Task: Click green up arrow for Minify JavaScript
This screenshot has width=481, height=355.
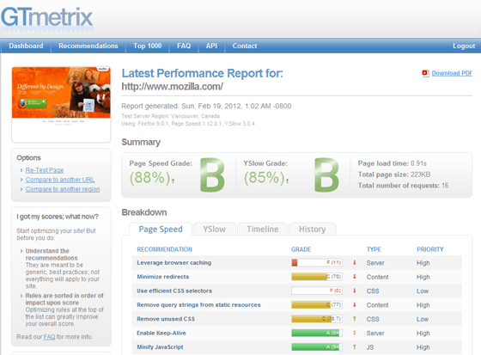Action: (x=354, y=346)
